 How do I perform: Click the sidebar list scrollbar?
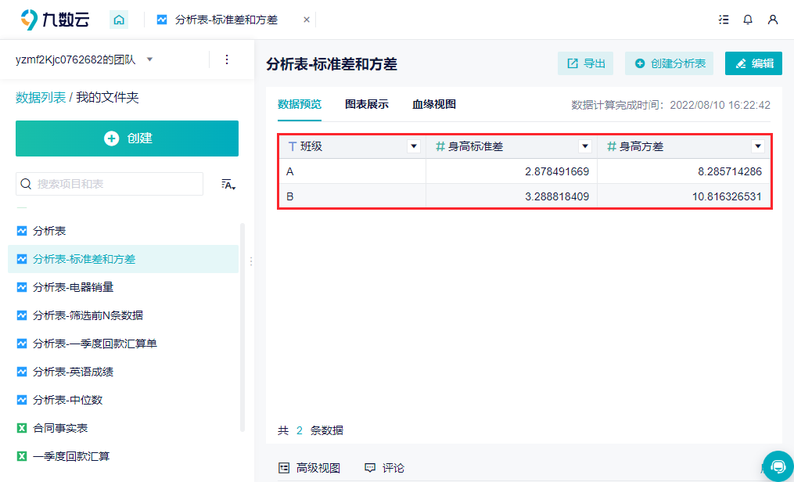tap(243, 327)
